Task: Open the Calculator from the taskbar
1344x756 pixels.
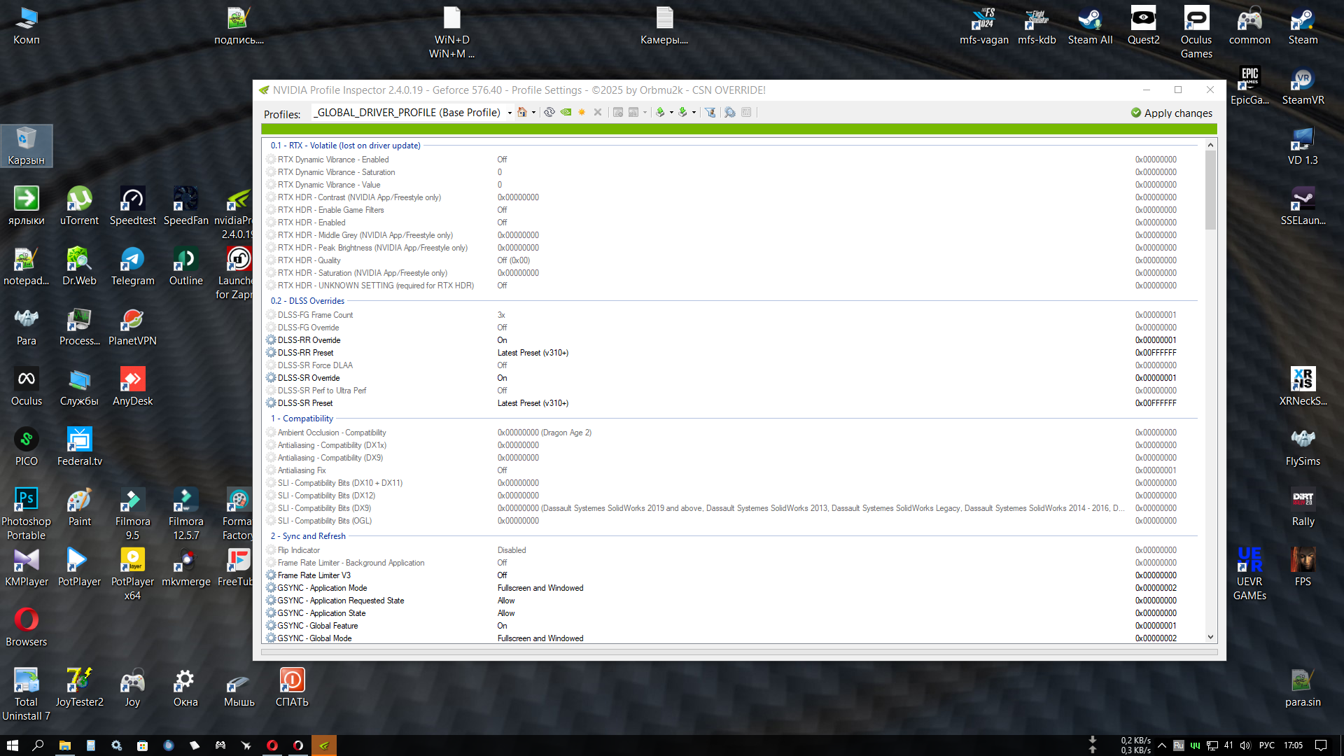Action: tap(90, 745)
